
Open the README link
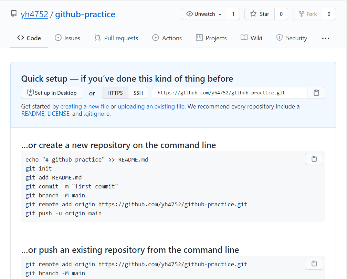(x=33, y=114)
